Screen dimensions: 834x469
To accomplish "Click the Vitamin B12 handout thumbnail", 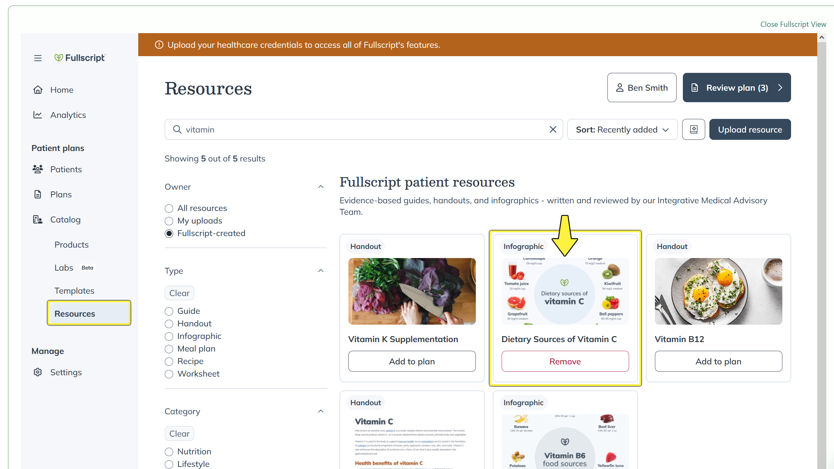I will (x=718, y=291).
